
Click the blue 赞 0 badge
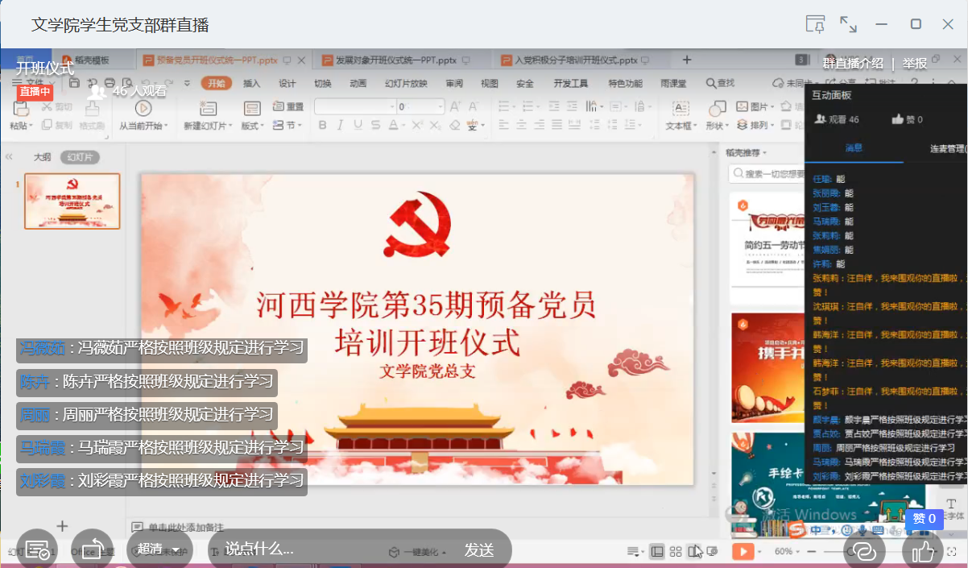click(924, 519)
